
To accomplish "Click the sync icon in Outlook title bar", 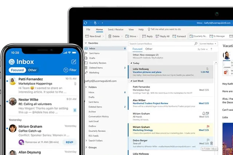I will tap(86, 23).
